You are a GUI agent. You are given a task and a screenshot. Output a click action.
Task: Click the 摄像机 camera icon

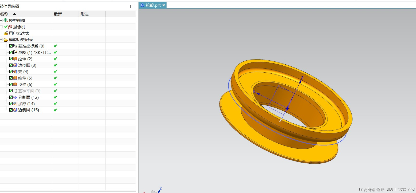click(10, 27)
